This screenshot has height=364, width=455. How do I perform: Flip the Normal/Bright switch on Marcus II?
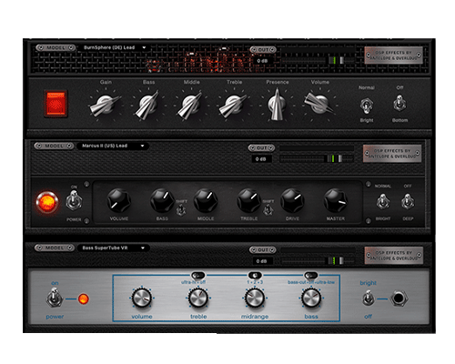[383, 202]
